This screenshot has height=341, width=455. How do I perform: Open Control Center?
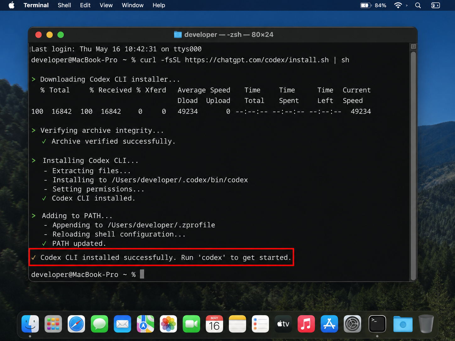tap(436, 5)
